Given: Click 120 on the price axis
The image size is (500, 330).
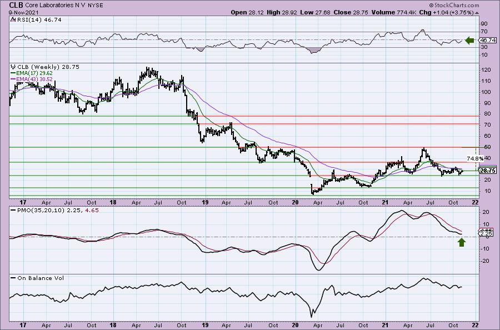Looking at the screenshot, I should tap(486, 70).
